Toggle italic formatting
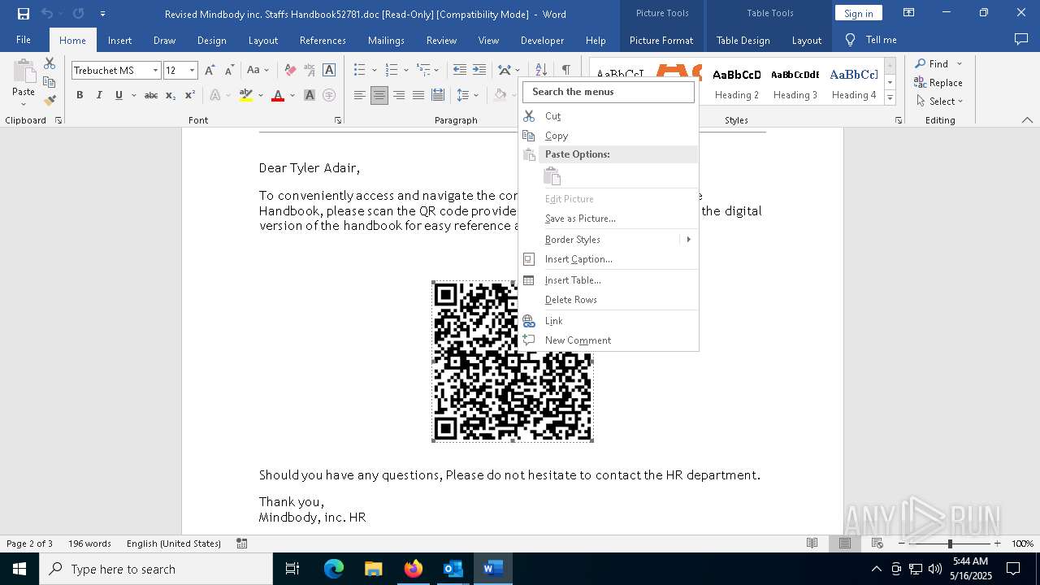This screenshot has height=585, width=1040. pyautogui.click(x=99, y=95)
